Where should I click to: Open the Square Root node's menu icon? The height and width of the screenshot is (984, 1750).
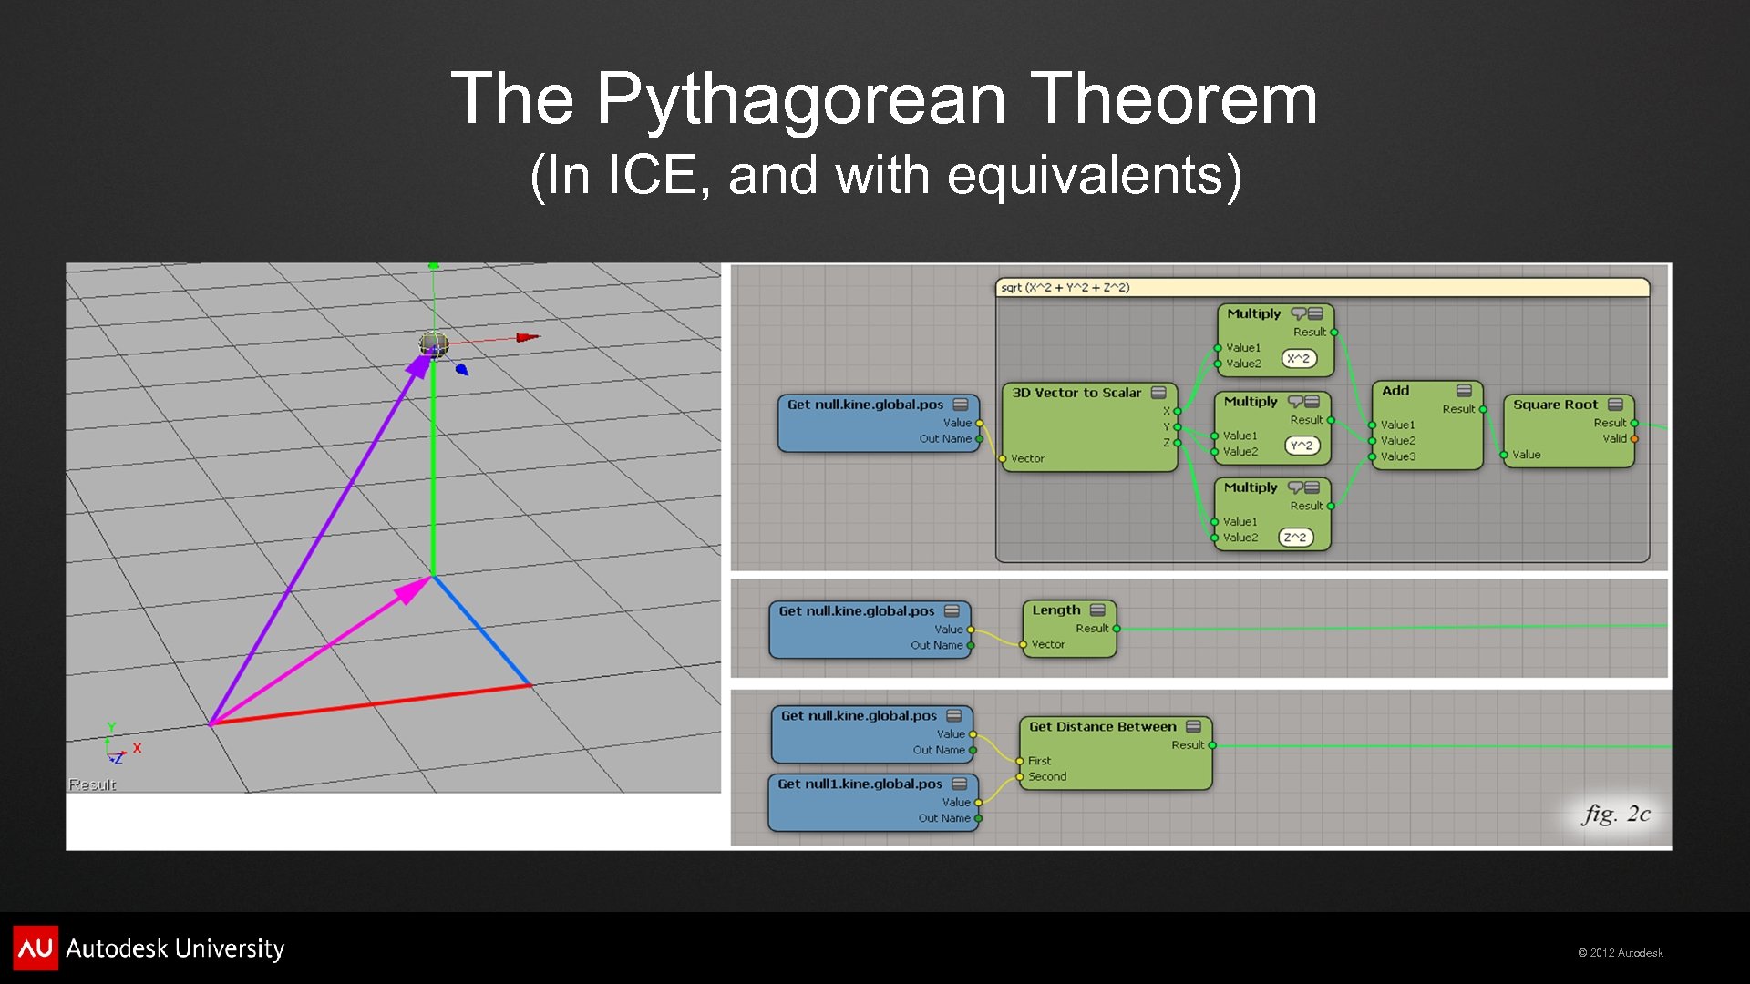(x=1616, y=405)
